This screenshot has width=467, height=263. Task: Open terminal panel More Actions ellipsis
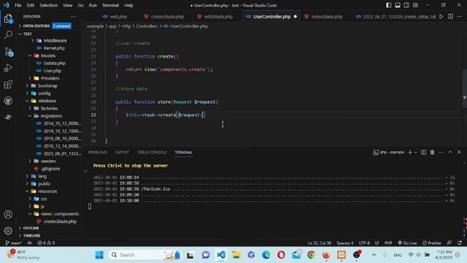click(x=441, y=153)
